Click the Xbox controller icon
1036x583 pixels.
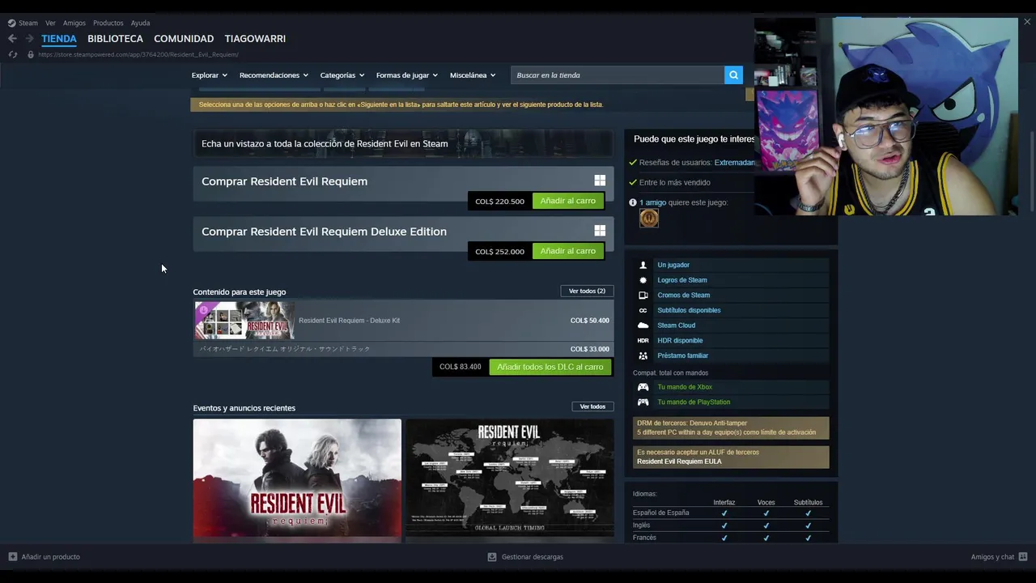[x=643, y=387]
